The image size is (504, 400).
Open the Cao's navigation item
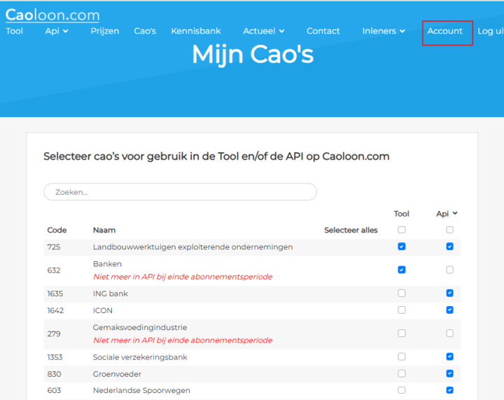(x=145, y=31)
